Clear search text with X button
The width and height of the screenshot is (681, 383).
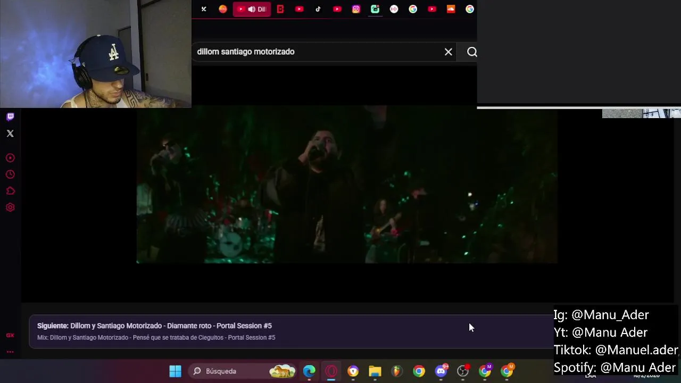(449, 52)
